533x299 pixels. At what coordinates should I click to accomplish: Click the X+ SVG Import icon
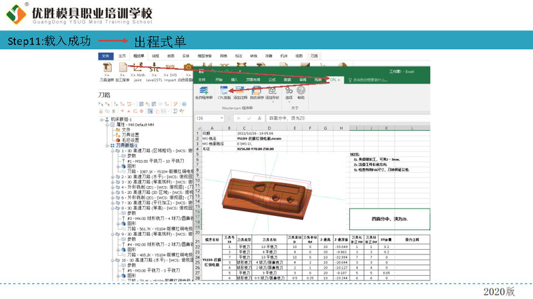pyautogui.click(x=170, y=67)
